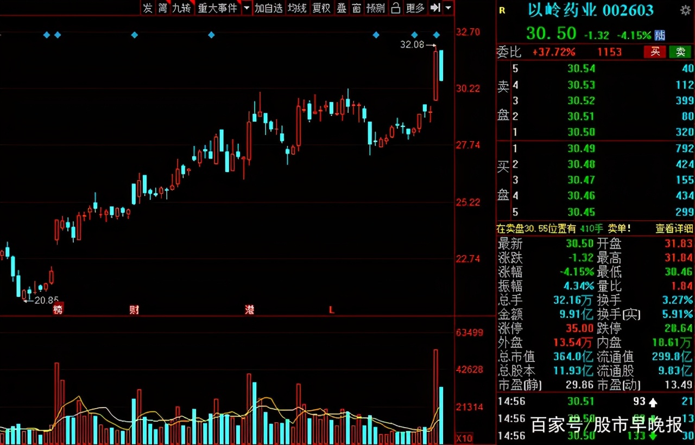This screenshot has height=445, width=695.
Task: Click the 叠 overlay comparison icon
Action: [x=341, y=8]
